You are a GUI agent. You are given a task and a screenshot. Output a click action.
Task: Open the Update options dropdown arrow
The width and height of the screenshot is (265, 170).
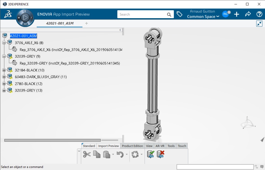pos(141,154)
